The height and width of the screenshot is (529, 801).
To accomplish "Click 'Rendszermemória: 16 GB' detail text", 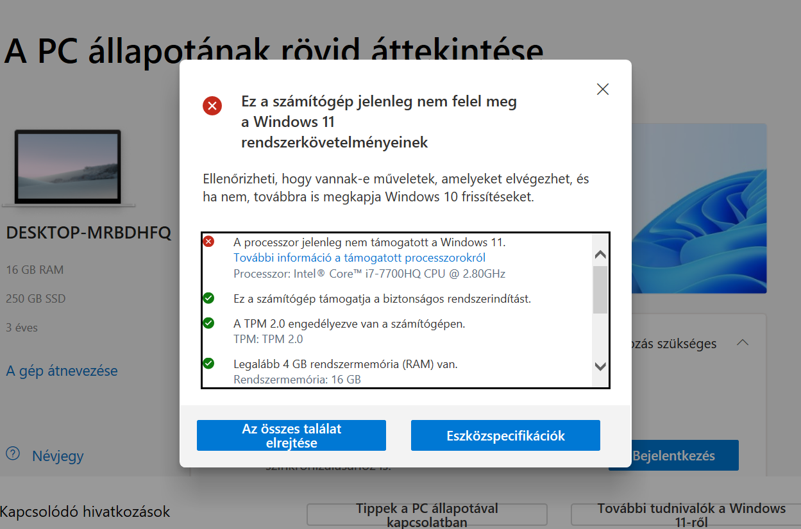I will click(297, 380).
